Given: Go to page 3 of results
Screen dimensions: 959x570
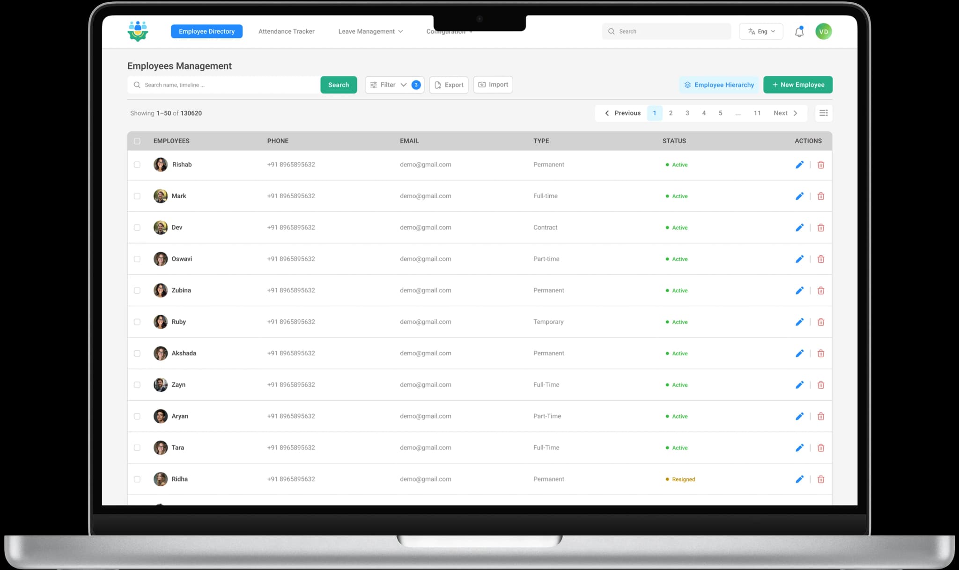Looking at the screenshot, I should [687, 113].
